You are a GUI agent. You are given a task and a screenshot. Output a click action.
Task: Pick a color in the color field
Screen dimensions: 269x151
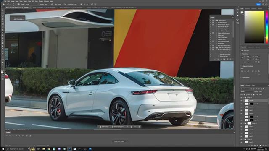click(254, 27)
